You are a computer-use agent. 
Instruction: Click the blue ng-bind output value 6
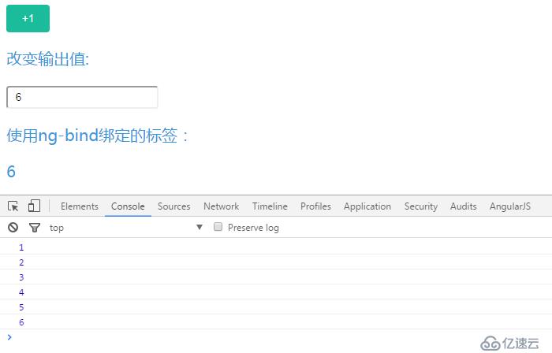tap(11, 172)
